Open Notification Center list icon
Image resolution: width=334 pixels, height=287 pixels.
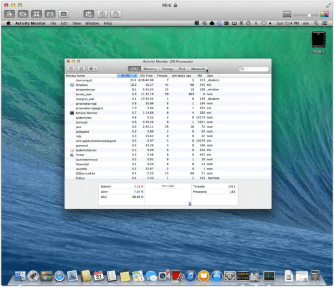click(x=325, y=23)
